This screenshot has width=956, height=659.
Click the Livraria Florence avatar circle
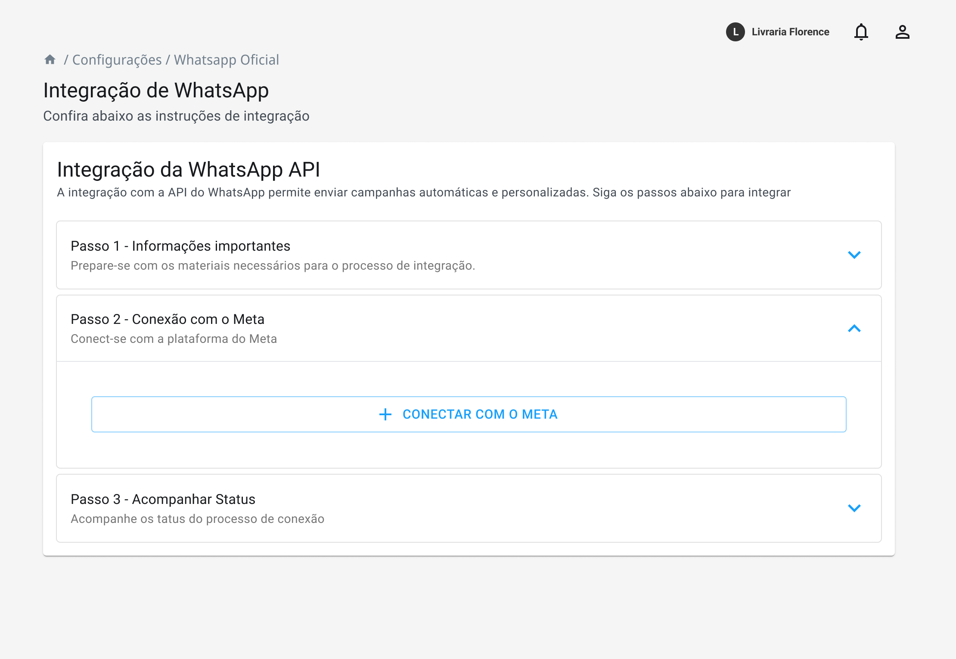(735, 32)
